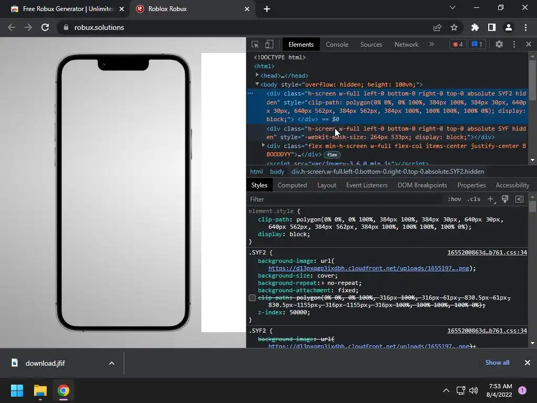The image size is (537, 403).
Task: Switch to the Elements panel
Action: (x=301, y=45)
